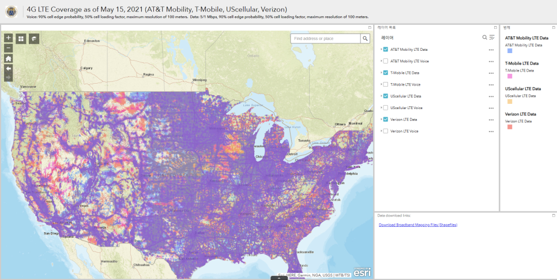Uncheck T-Mobile LTE Data layer
The image size is (557, 280).
pos(385,73)
